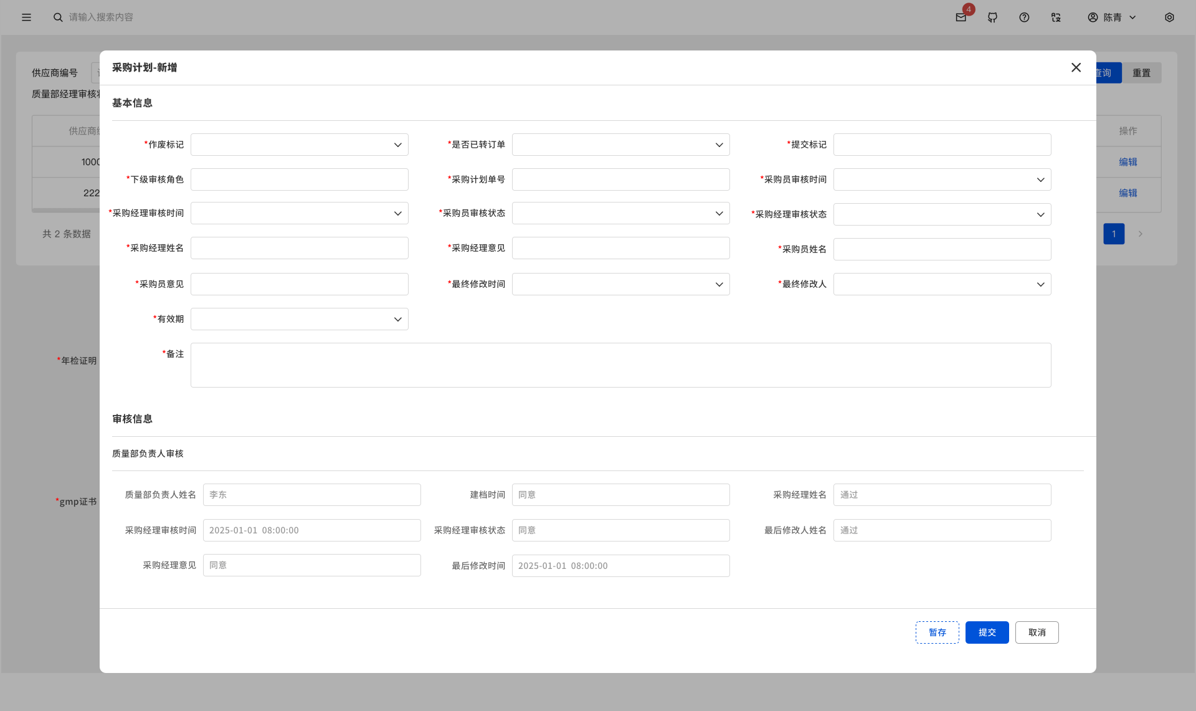Open the GitHub icon link
This screenshot has height=711, width=1196.
[x=992, y=17]
